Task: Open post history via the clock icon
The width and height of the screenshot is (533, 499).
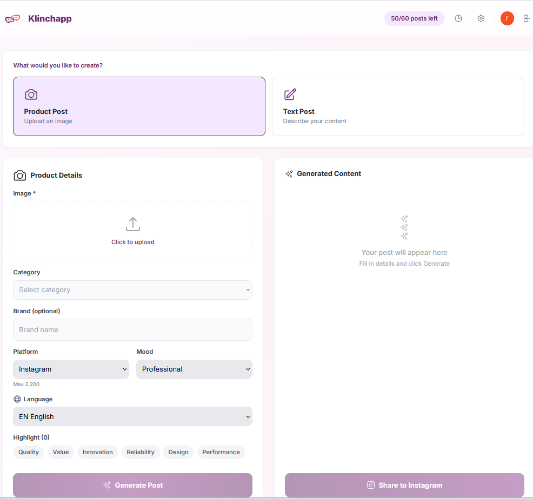Action: 458,18
